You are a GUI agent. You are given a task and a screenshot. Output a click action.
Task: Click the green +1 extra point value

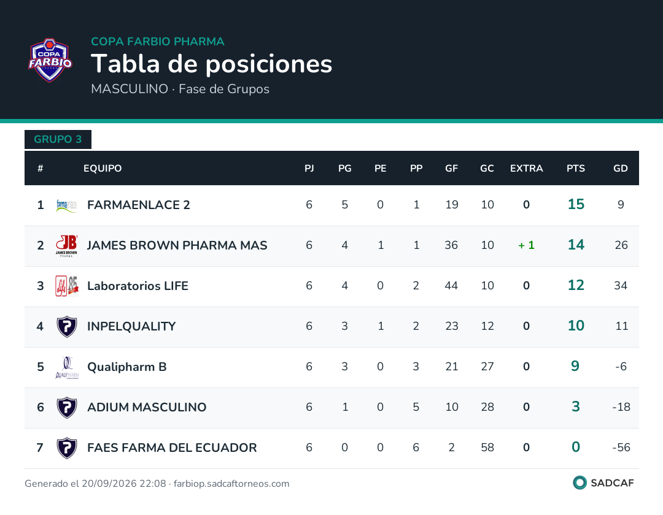pyautogui.click(x=527, y=245)
